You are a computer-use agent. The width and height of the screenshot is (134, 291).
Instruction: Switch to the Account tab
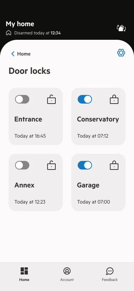click(x=67, y=275)
